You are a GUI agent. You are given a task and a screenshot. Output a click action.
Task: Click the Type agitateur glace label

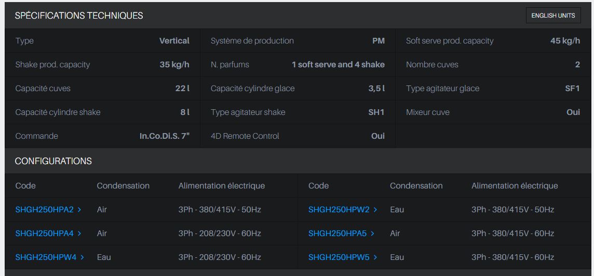click(442, 89)
